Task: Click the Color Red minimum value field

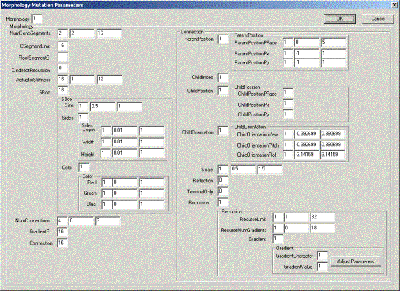Action: [x=125, y=182]
